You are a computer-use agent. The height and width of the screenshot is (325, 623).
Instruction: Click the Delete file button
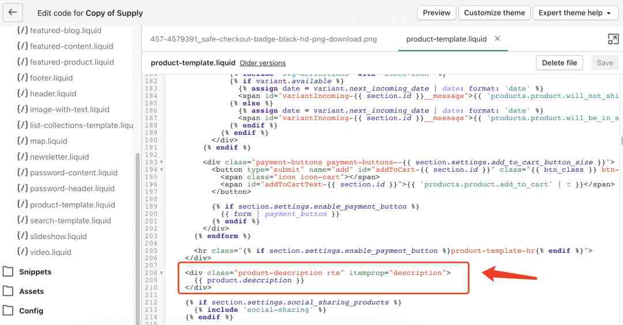(x=559, y=63)
